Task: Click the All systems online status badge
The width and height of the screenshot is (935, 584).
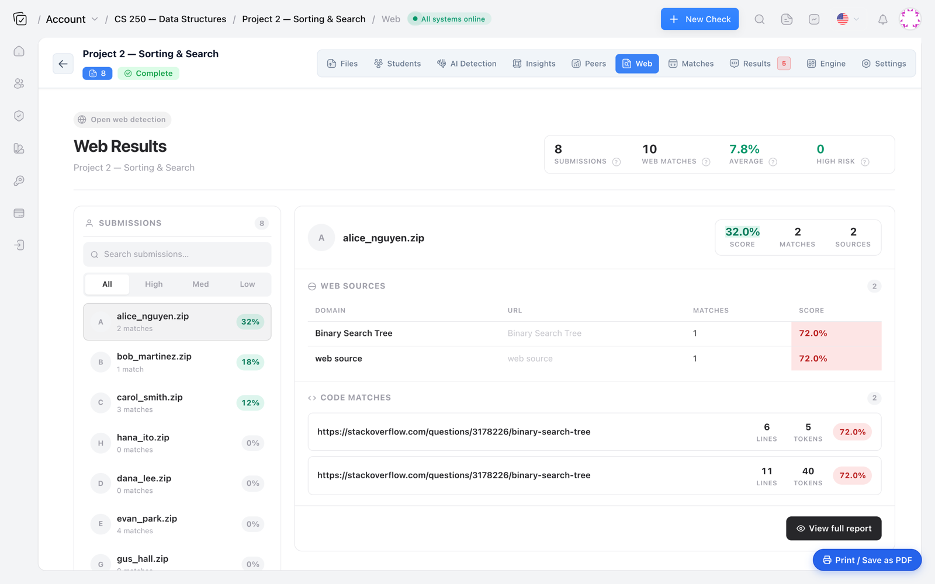Action: tap(449, 19)
